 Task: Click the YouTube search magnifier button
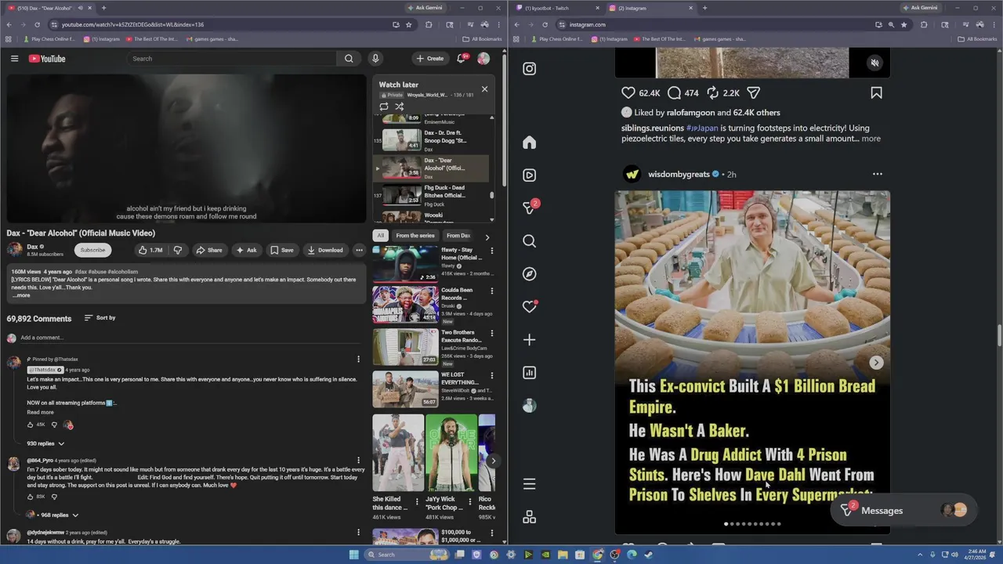pyautogui.click(x=349, y=59)
